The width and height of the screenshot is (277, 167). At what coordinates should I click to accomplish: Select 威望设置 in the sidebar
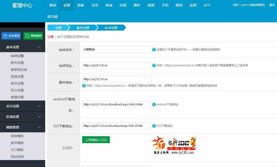17,97
